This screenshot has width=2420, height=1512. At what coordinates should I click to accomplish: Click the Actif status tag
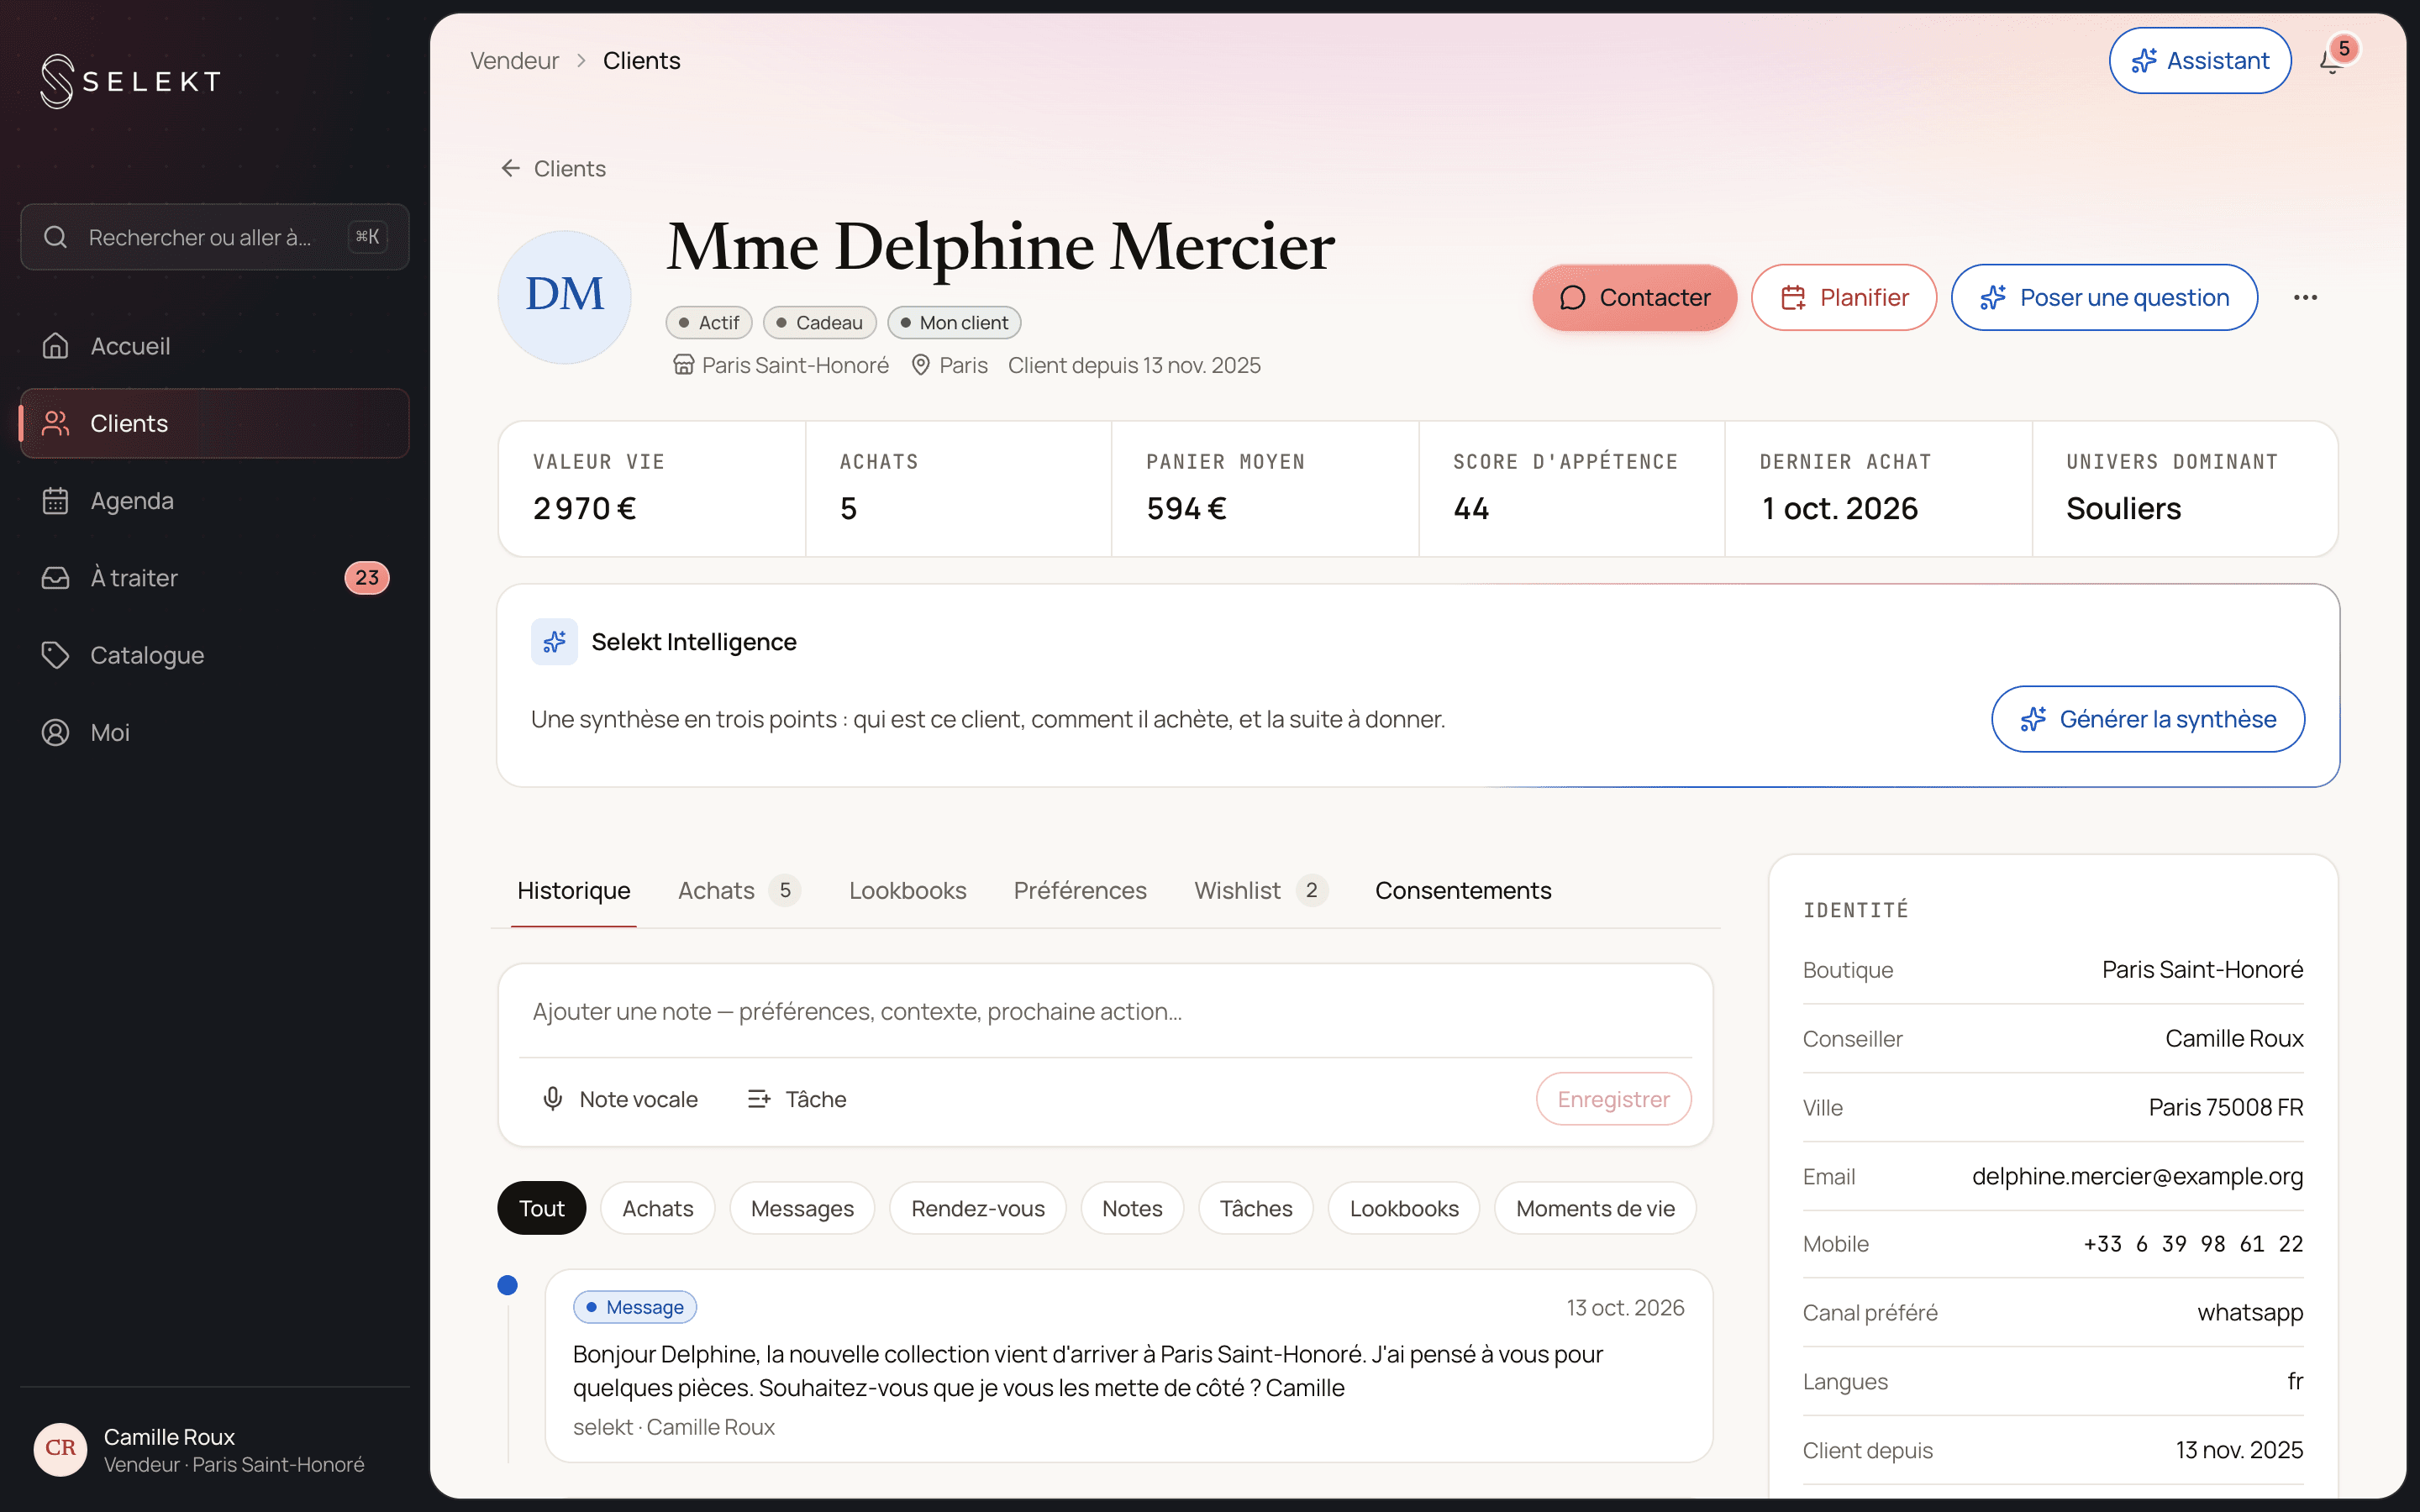[x=709, y=322]
